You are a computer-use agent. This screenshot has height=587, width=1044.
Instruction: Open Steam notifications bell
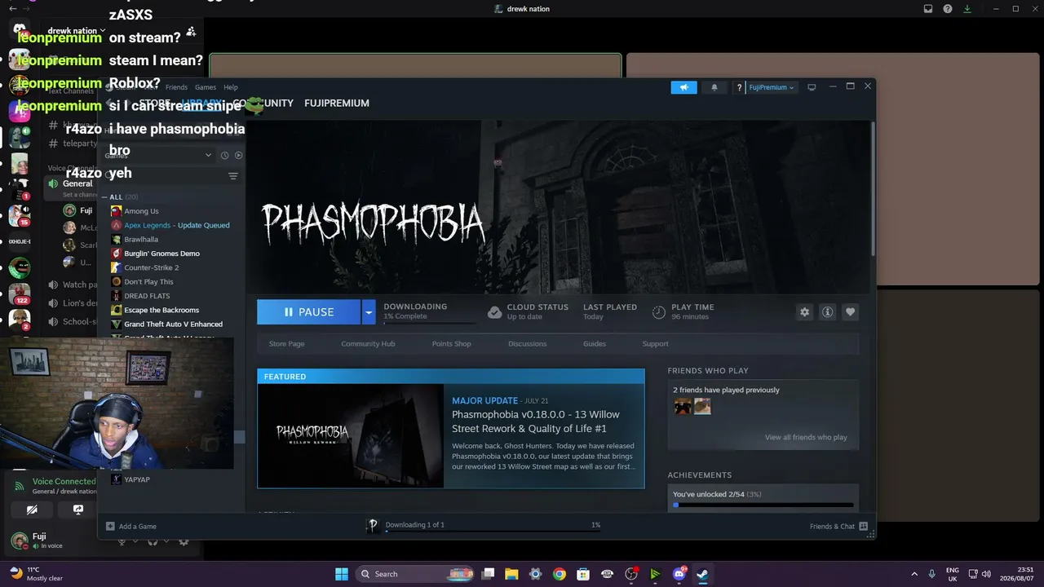click(x=714, y=87)
